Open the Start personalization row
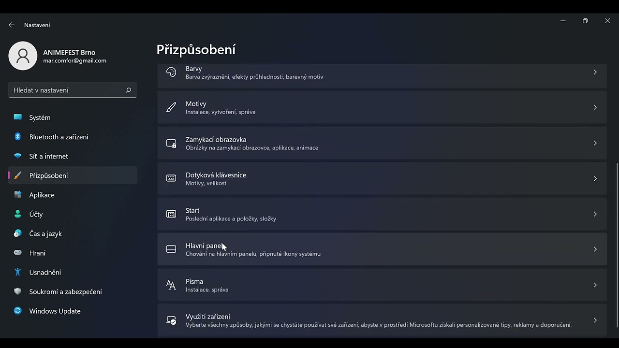 pos(382,214)
